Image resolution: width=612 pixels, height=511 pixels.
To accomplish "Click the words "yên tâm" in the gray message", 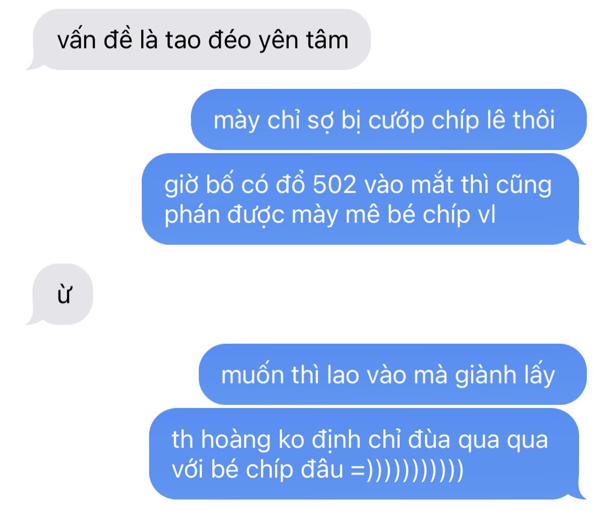I will coord(303,40).
